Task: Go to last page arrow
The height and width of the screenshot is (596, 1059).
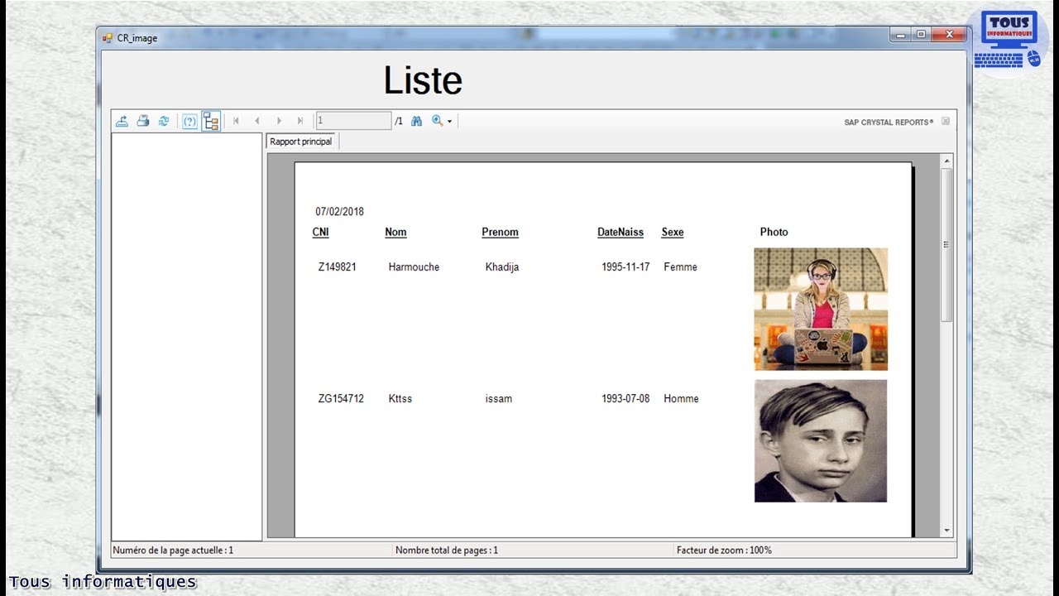Action: coord(300,121)
